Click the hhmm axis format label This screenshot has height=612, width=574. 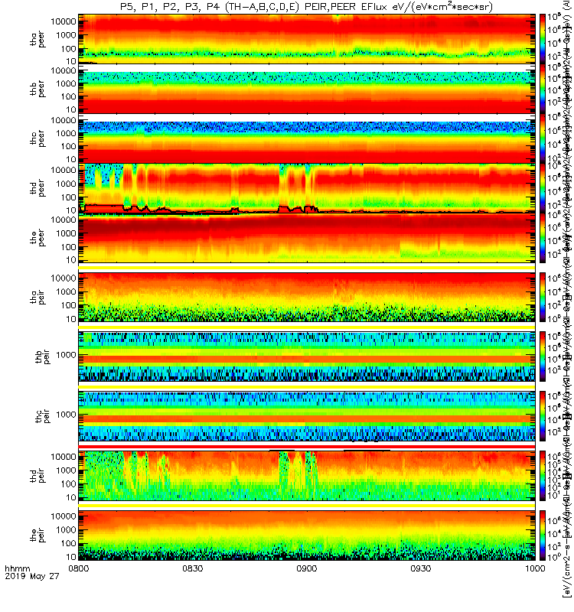click(x=17, y=568)
